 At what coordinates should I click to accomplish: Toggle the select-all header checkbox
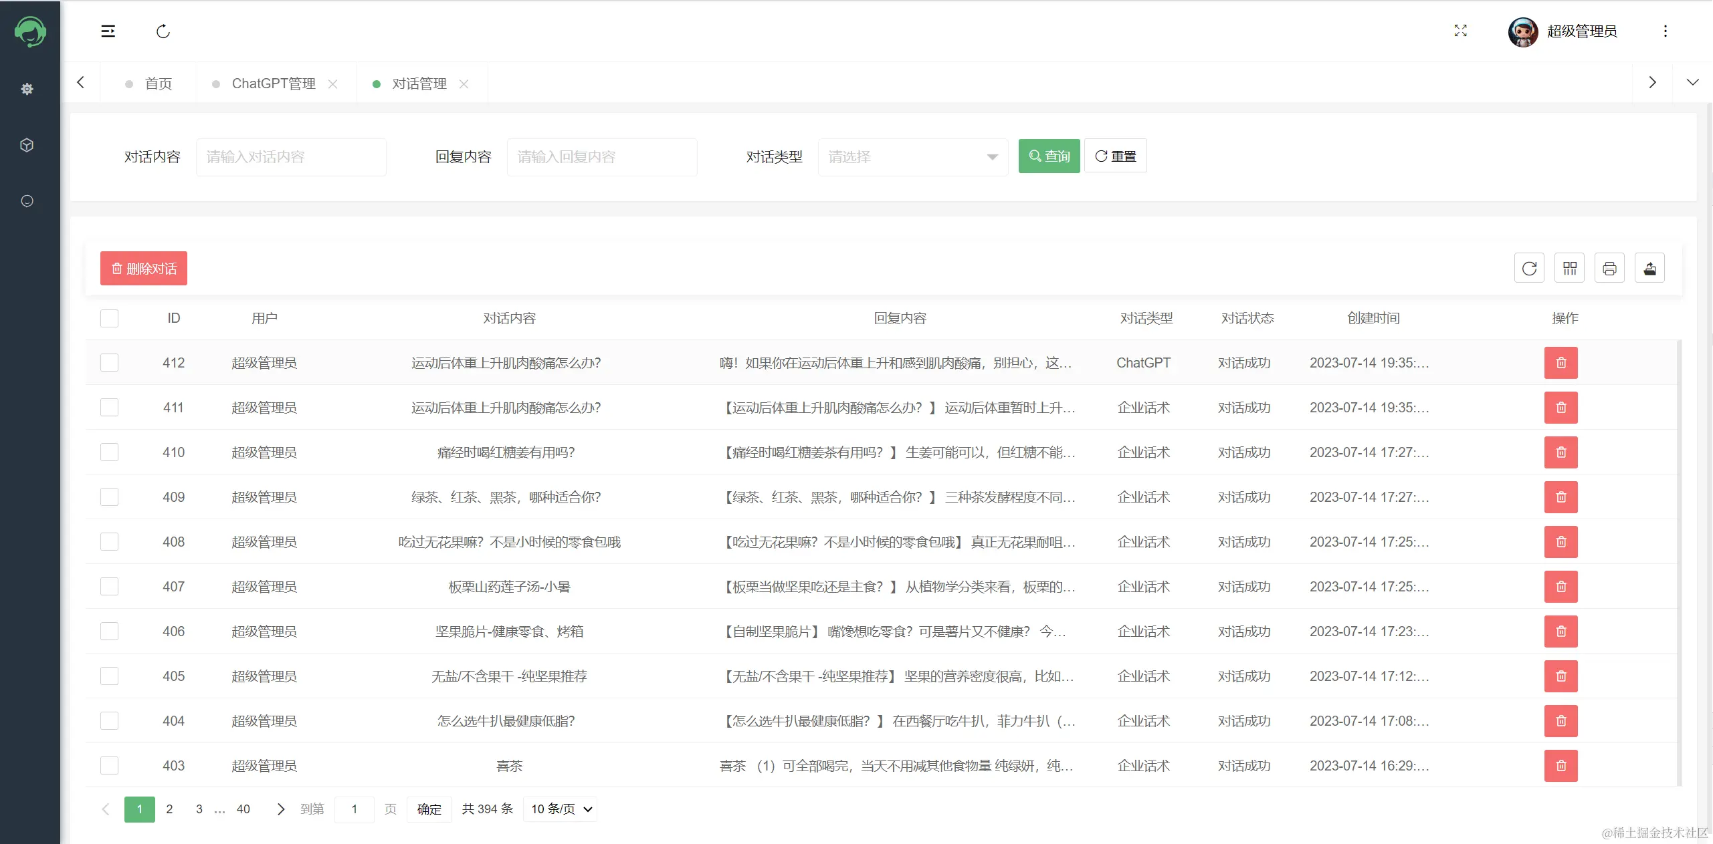[109, 318]
